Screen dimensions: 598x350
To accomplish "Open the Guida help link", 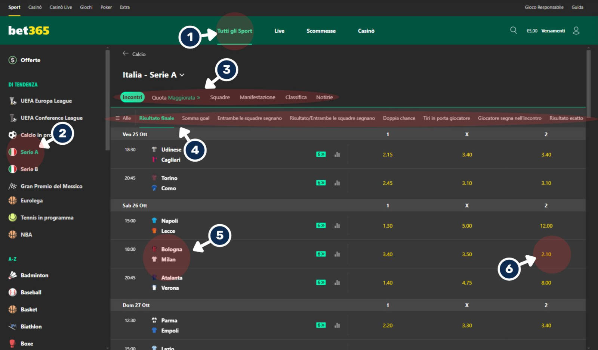I will tap(577, 7).
